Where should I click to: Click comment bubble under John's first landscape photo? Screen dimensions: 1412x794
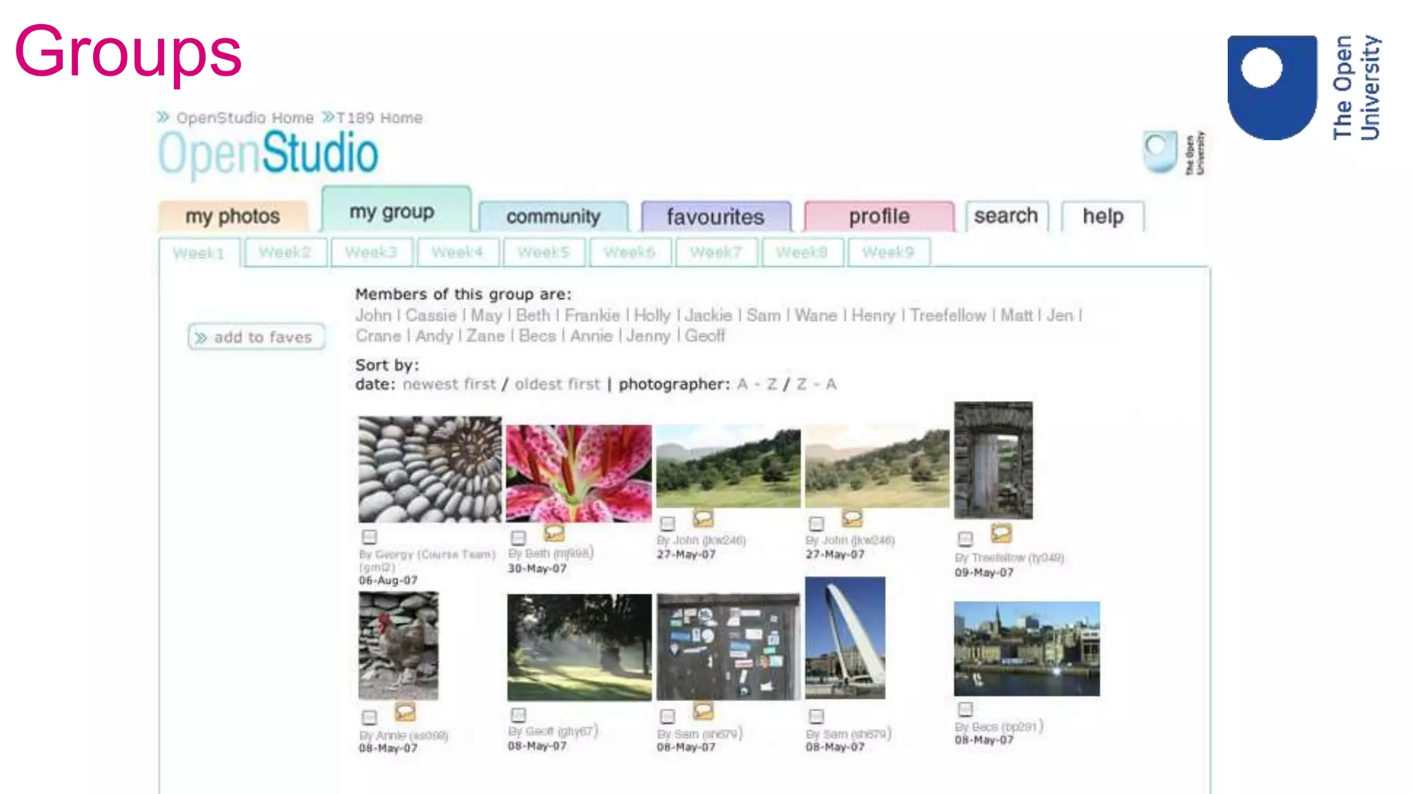pos(703,518)
